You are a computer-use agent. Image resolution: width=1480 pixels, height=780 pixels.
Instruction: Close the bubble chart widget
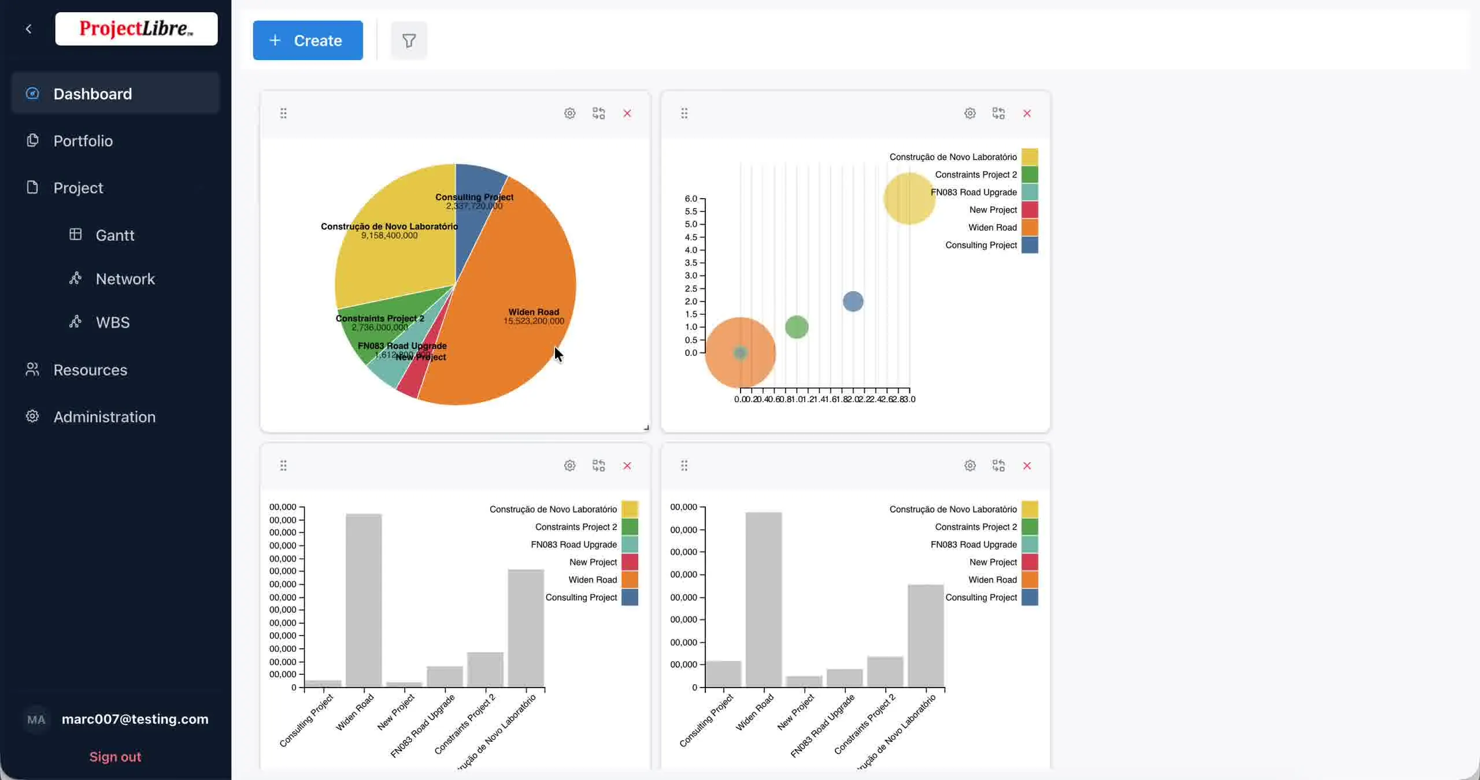1027,113
